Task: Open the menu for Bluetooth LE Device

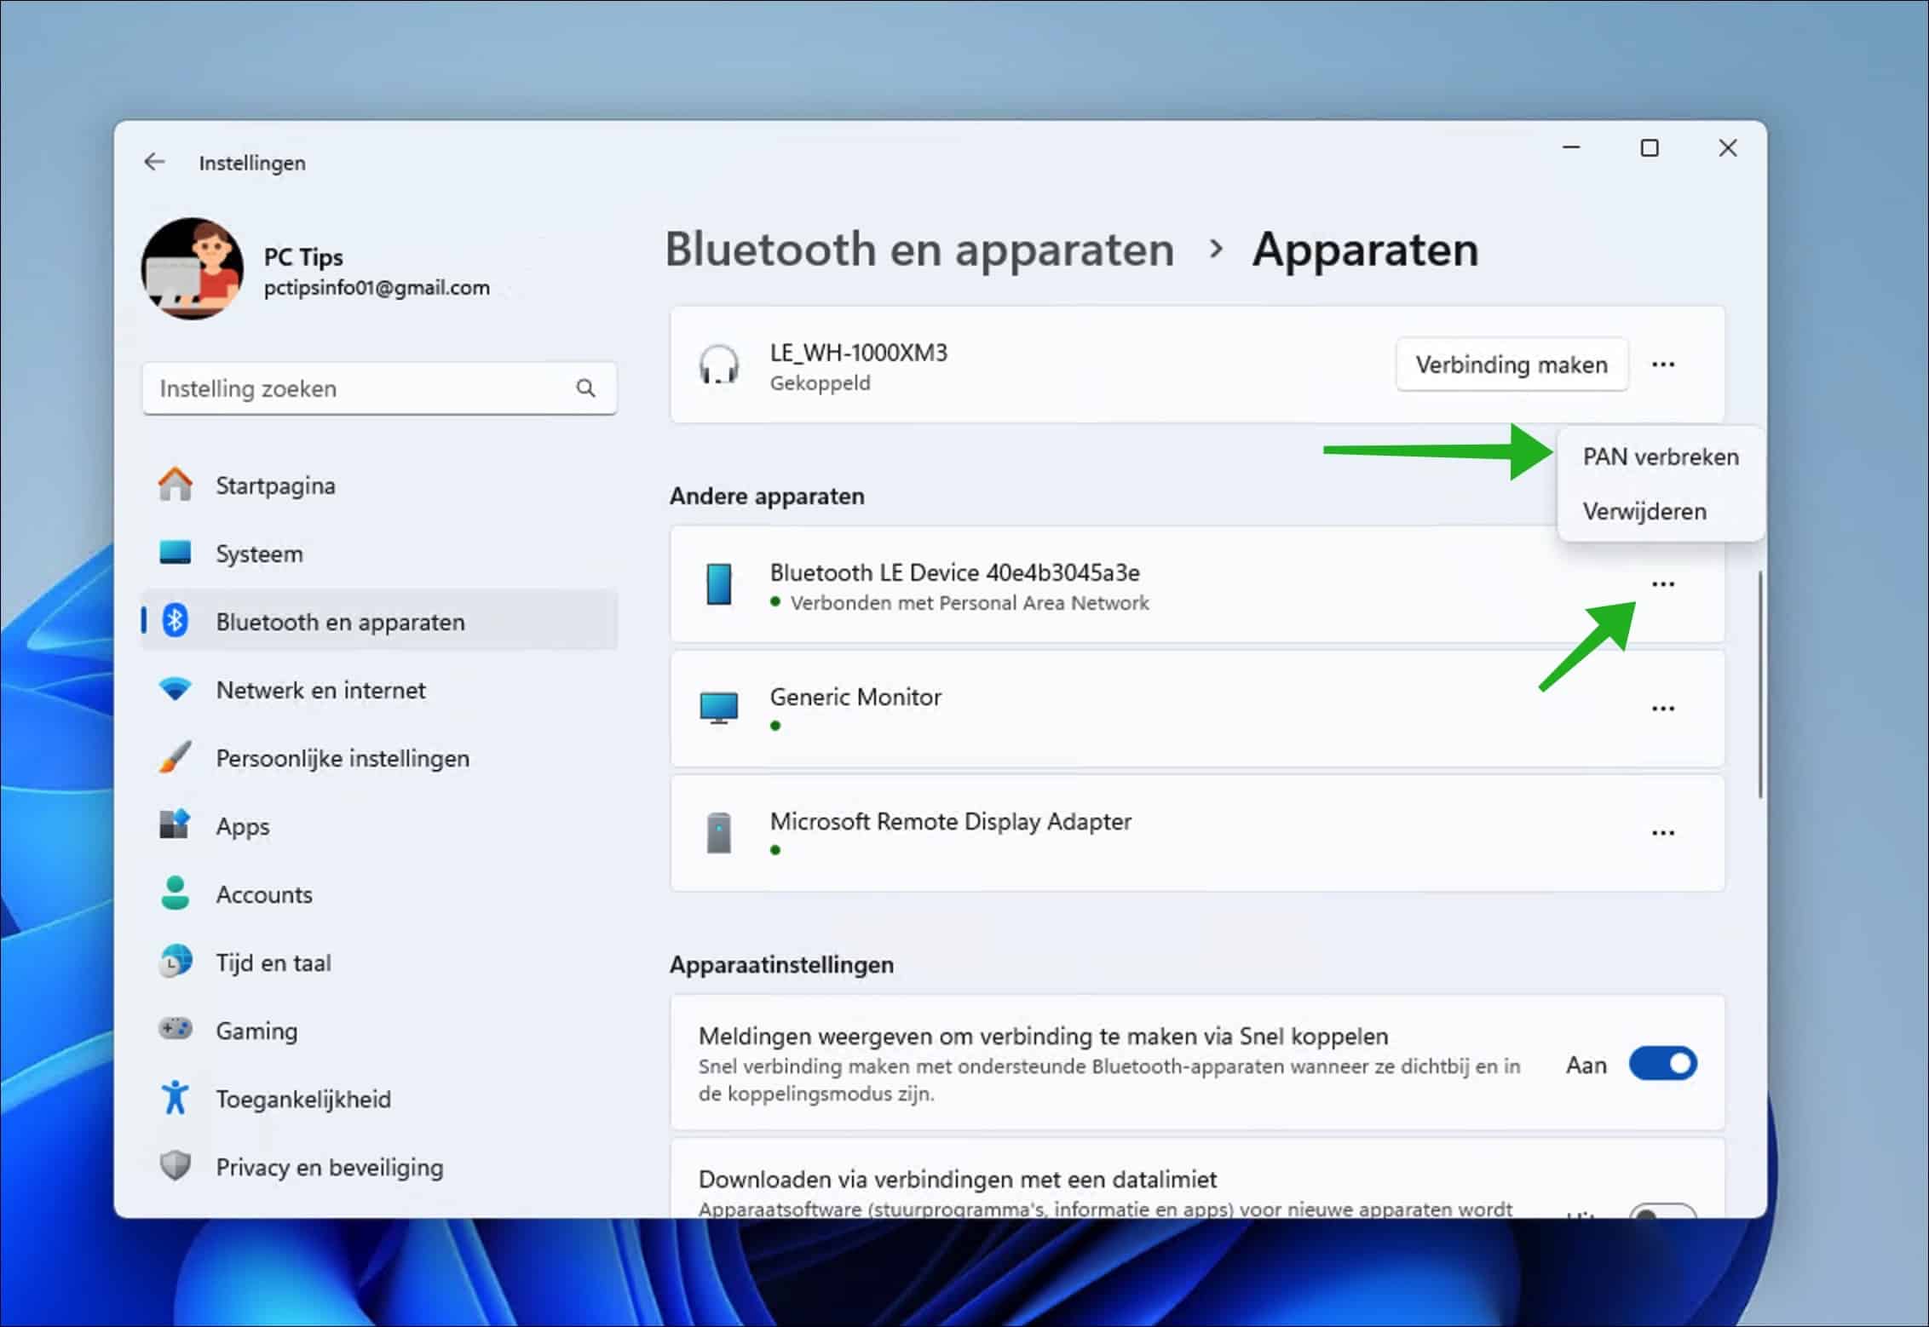Action: pyautogui.click(x=1663, y=584)
